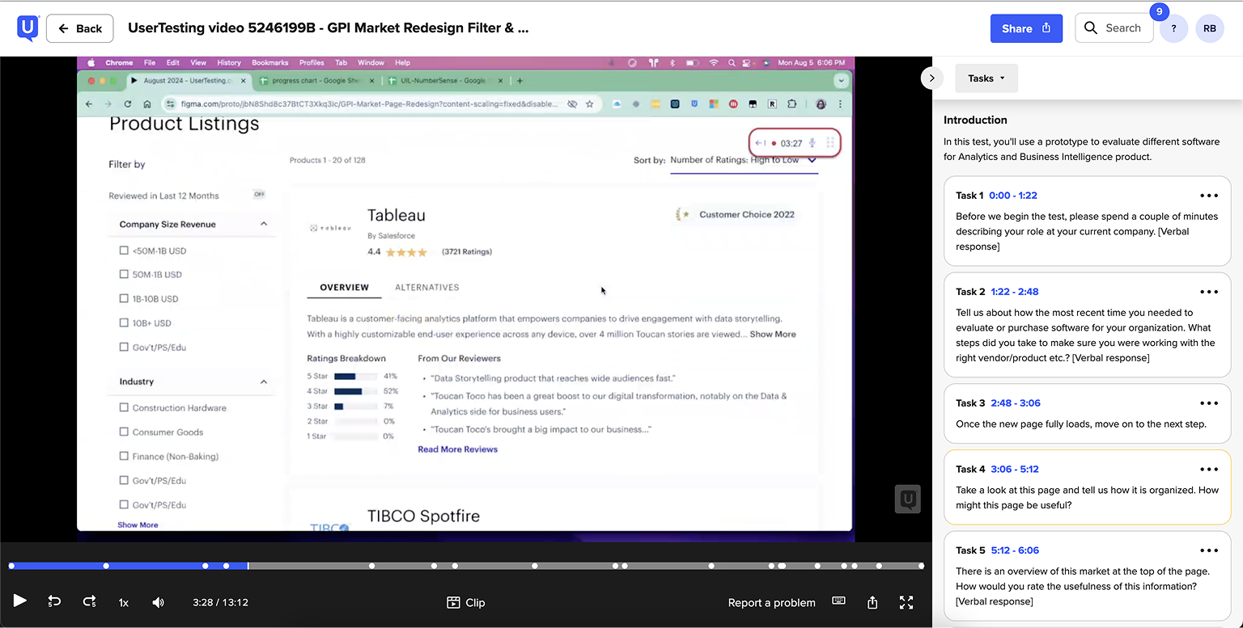Collapse the Industry filter section
1243x628 pixels.
[264, 381]
